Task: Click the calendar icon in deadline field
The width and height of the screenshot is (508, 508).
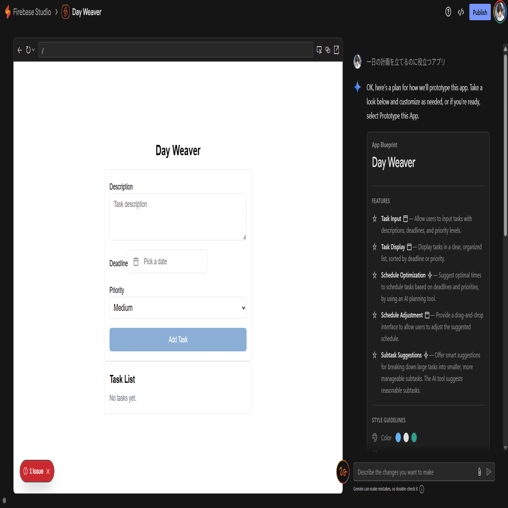Action: (136, 262)
